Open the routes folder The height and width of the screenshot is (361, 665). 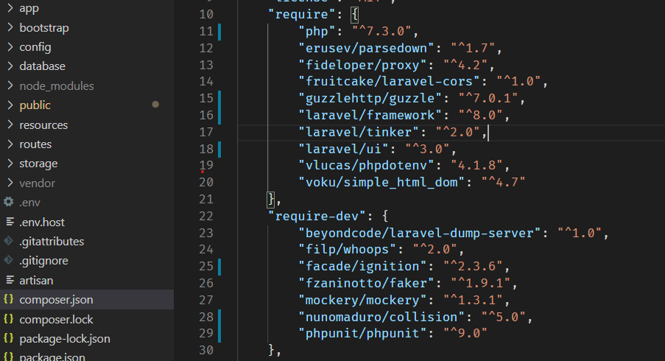[35, 144]
